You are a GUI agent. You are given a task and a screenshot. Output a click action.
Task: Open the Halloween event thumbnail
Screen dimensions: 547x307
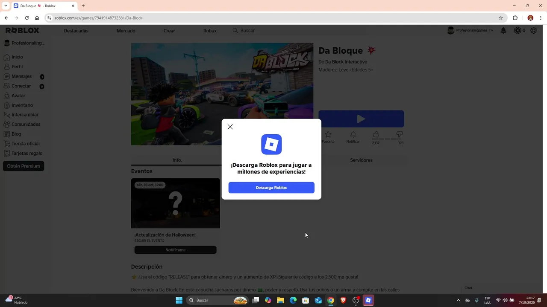coord(176,203)
